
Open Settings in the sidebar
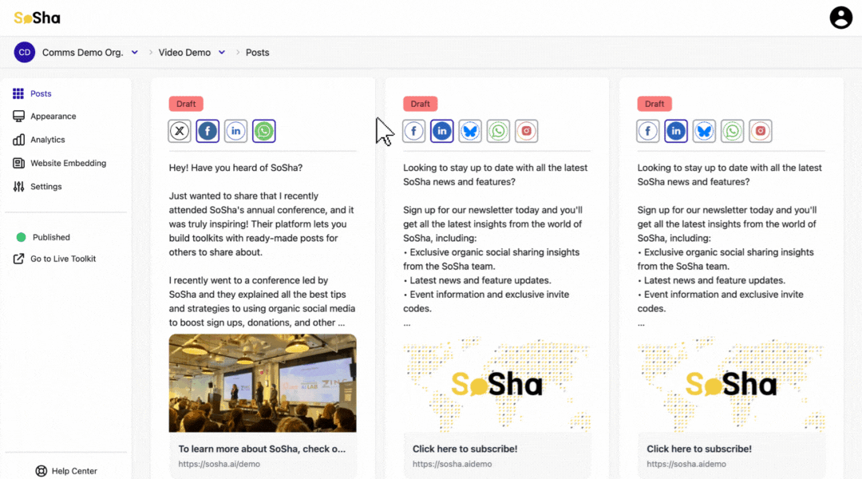click(x=46, y=187)
